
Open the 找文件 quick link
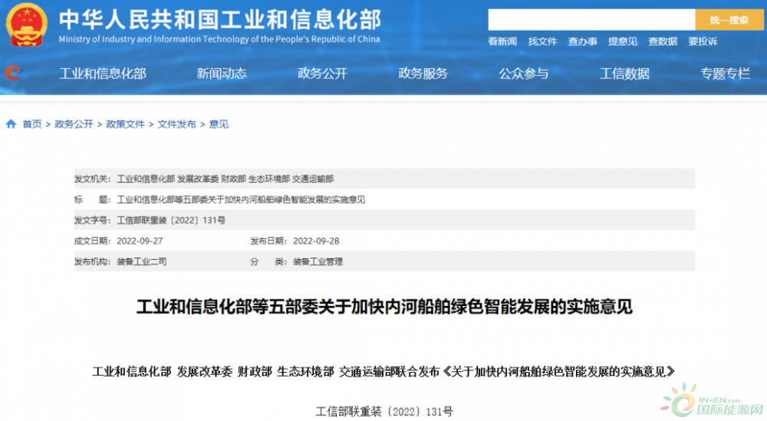pyautogui.click(x=542, y=41)
